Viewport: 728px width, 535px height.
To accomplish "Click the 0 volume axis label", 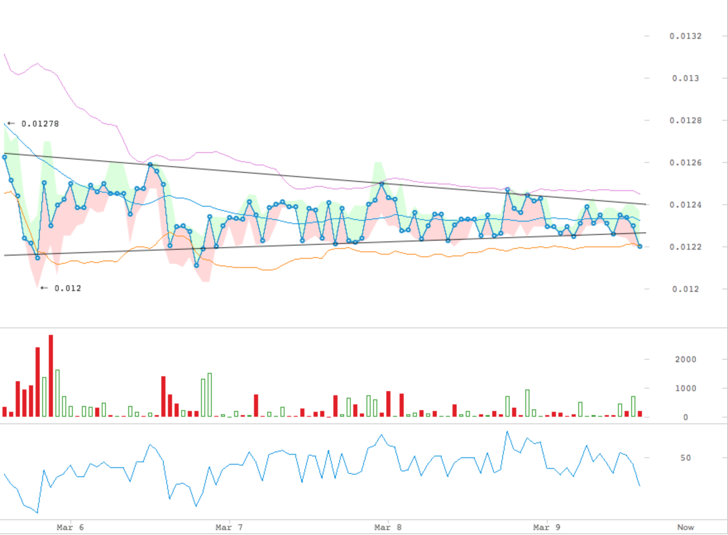I will pos(685,418).
